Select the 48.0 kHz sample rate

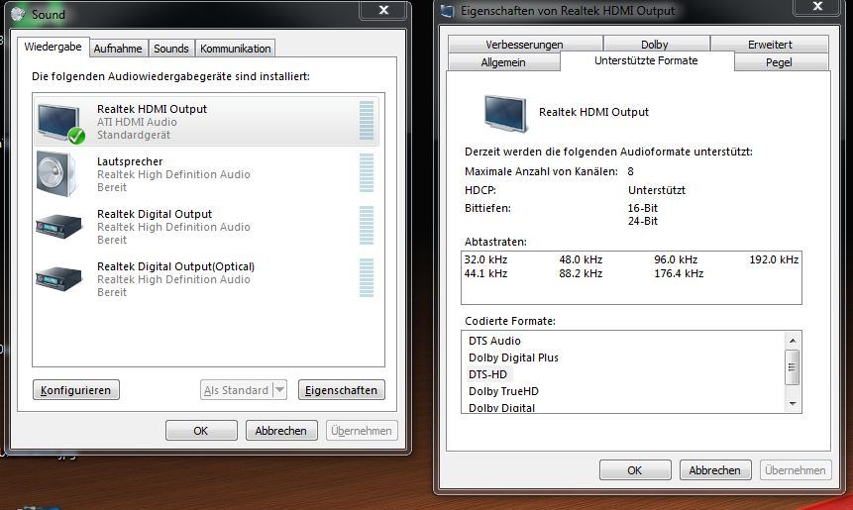click(x=581, y=259)
